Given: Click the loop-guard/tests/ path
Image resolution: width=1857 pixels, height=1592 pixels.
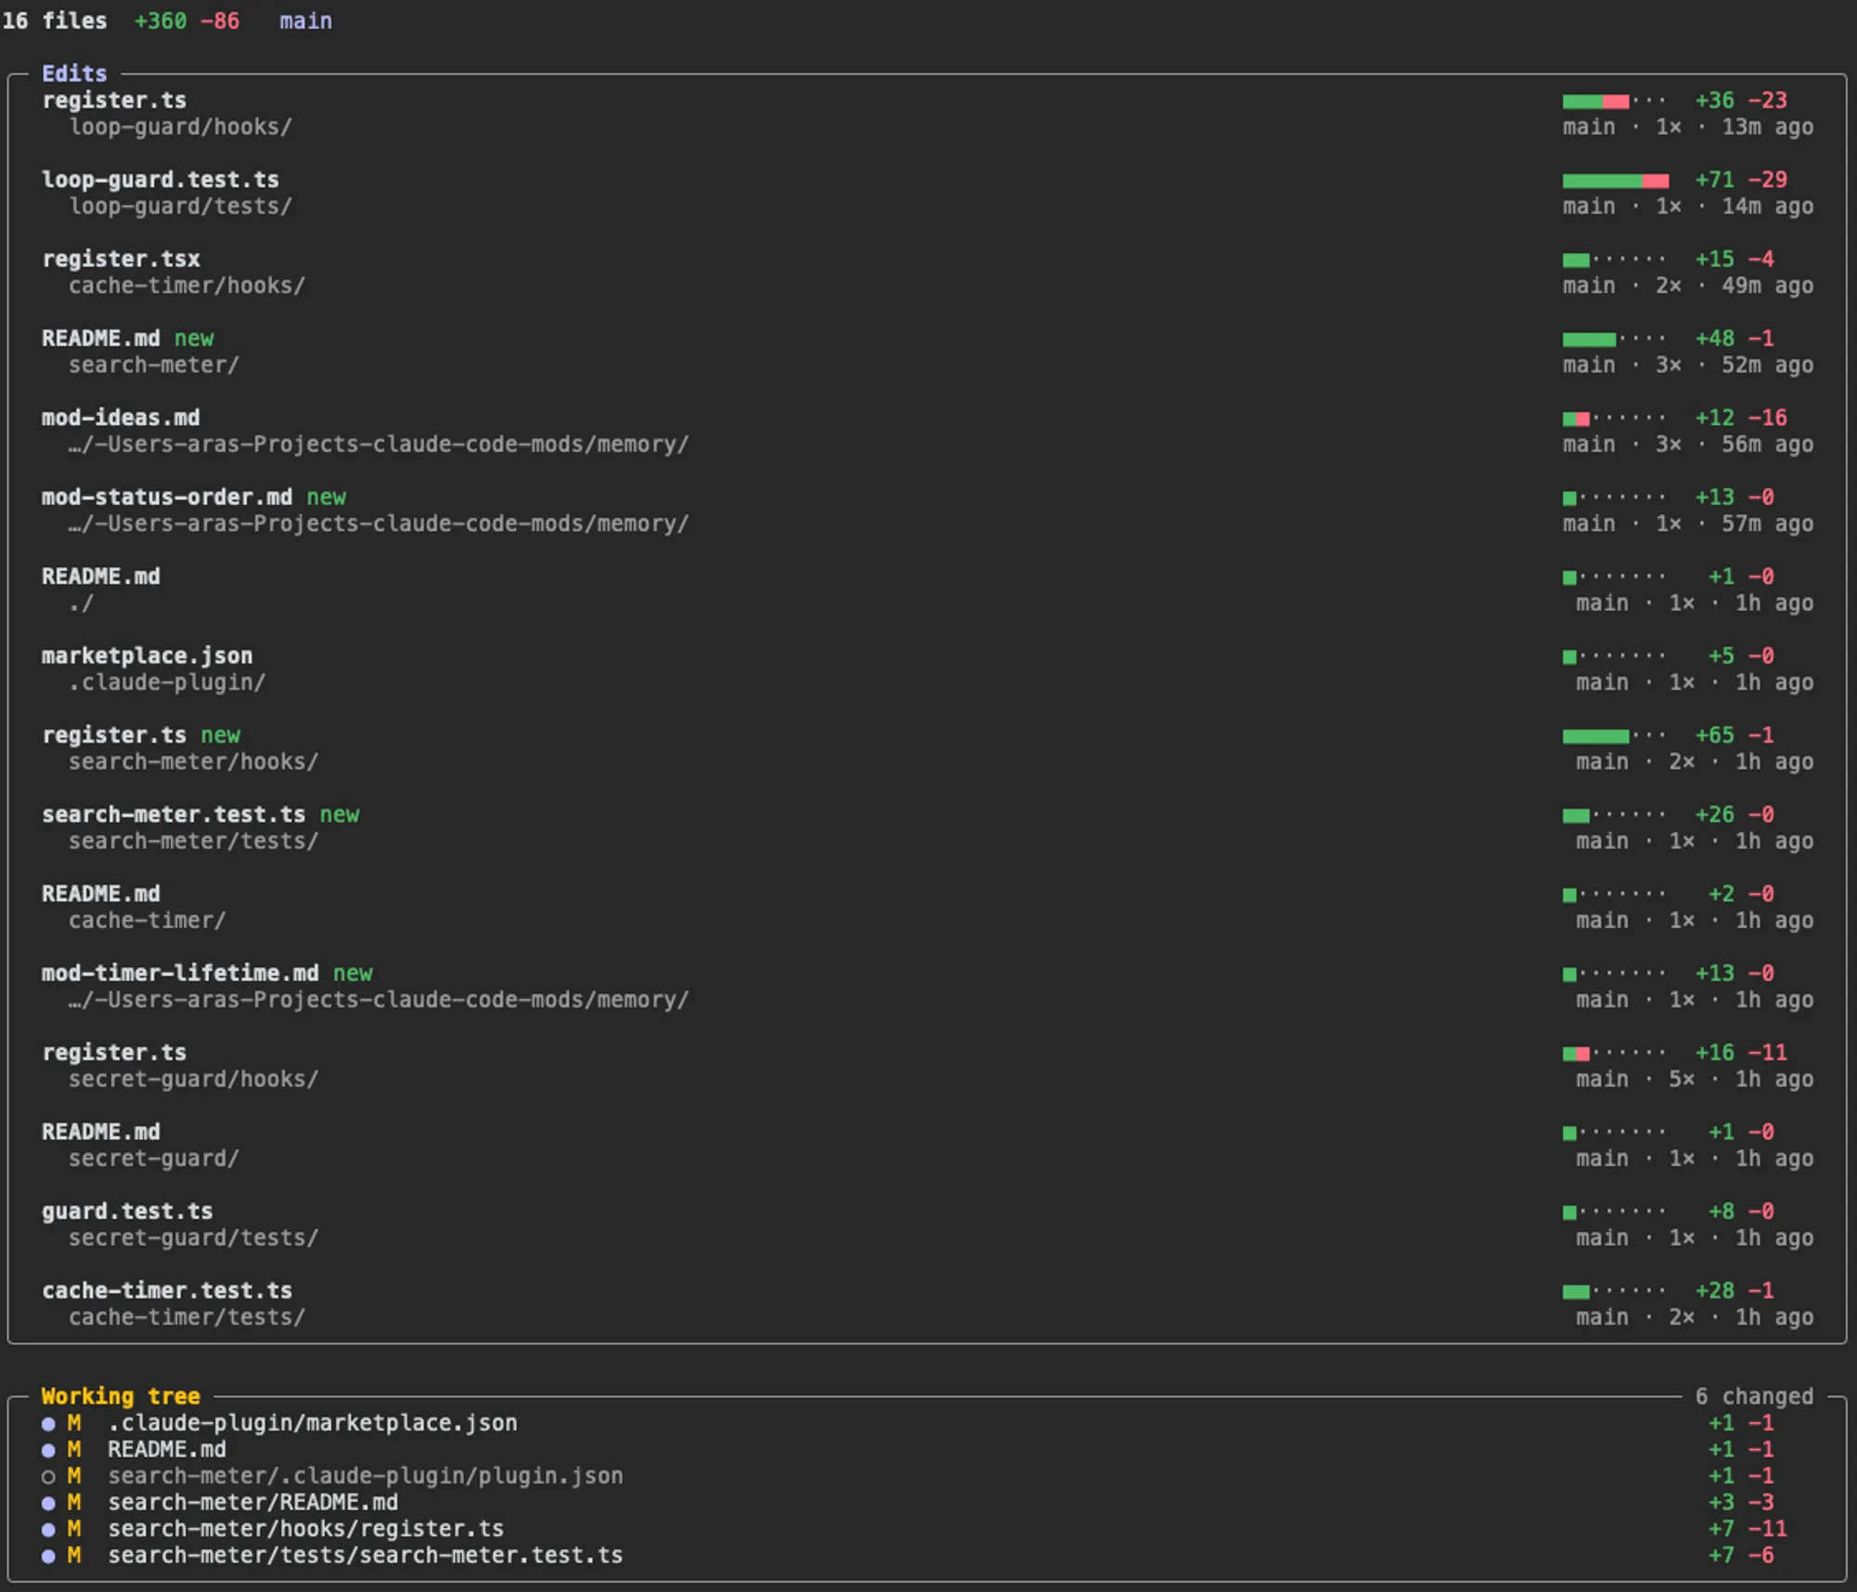Looking at the screenshot, I should [180, 206].
